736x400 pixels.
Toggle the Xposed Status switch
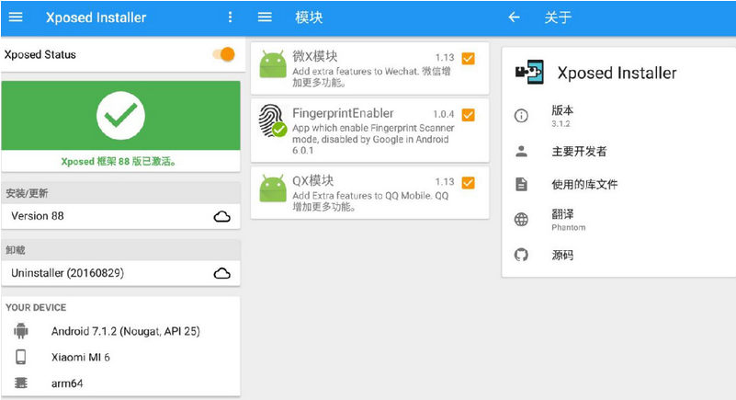223,54
